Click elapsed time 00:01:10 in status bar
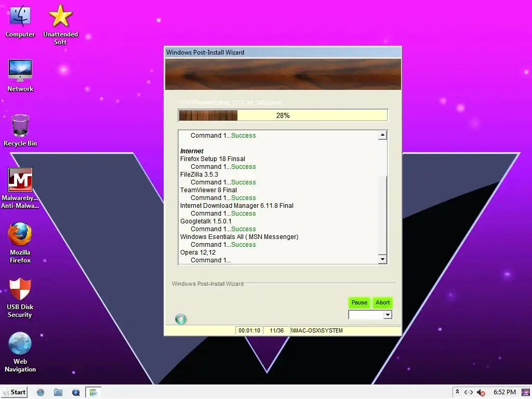This screenshot has height=399, width=532. point(249,330)
